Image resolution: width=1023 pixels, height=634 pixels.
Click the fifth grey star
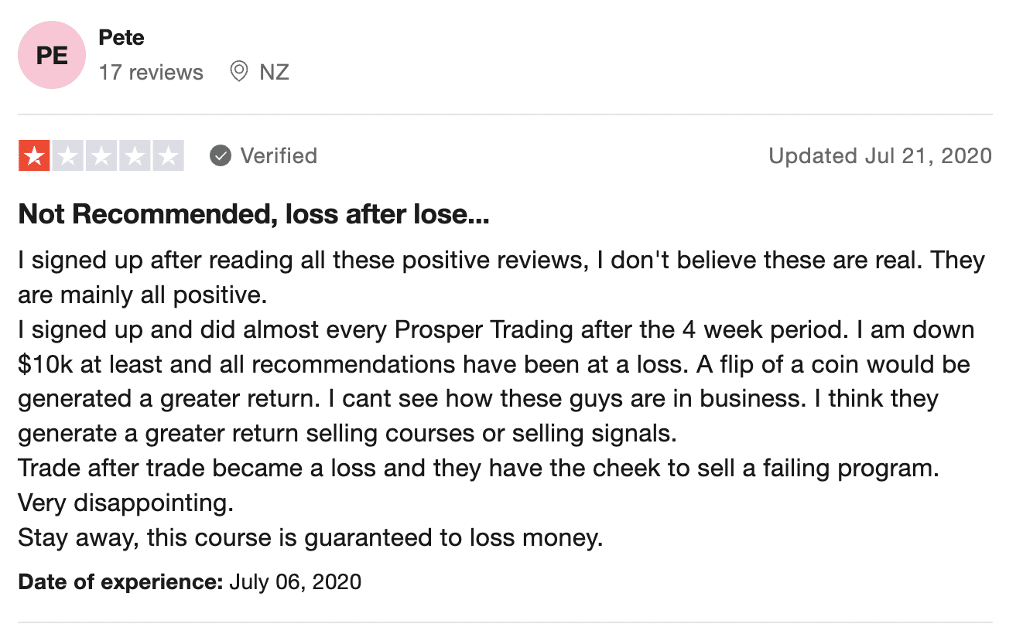(x=168, y=156)
